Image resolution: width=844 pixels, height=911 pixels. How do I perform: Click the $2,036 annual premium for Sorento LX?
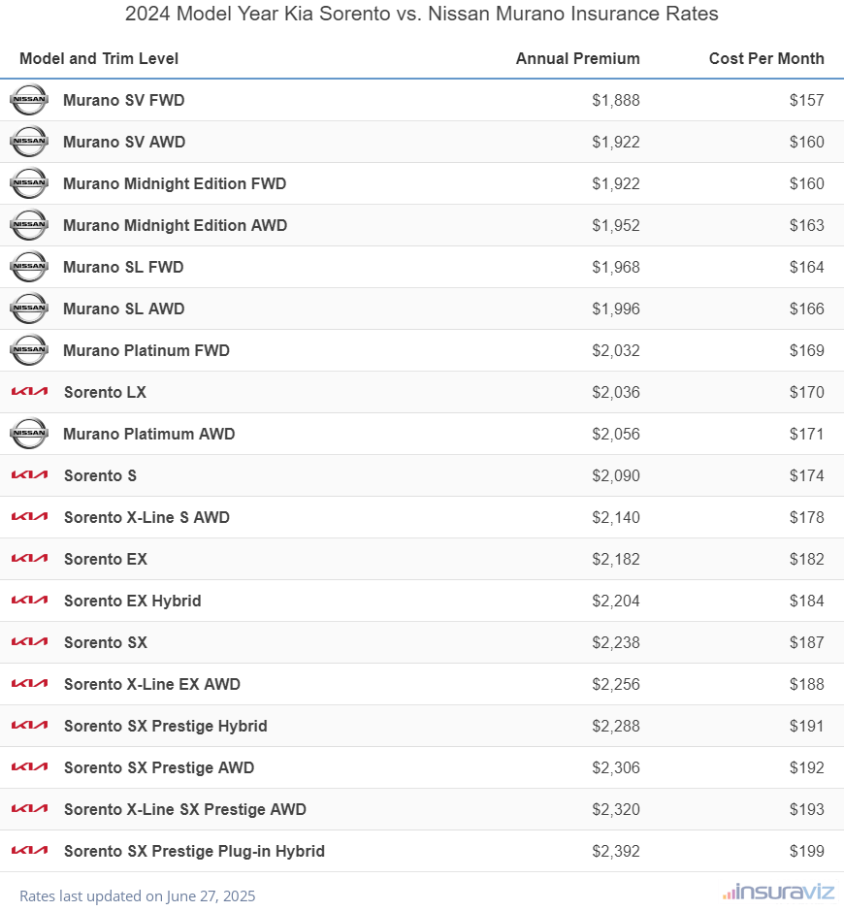tap(616, 393)
